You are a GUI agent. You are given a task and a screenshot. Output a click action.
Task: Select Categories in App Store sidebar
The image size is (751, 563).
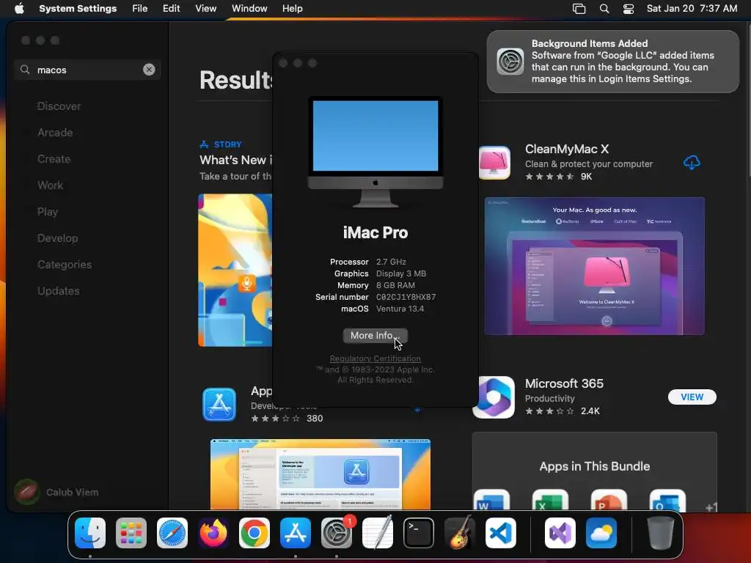click(65, 264)
